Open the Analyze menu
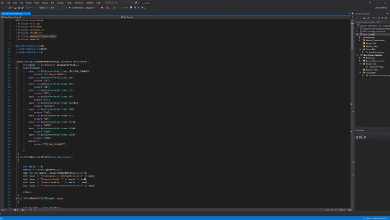This screenshot has height=220, width=390. (x=60, y=3)
